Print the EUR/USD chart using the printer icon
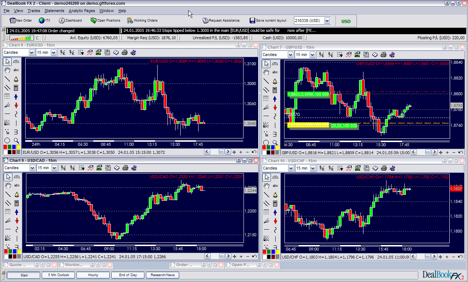The width and height of the screenshot is (468, 282). click(x=125, y=53)
